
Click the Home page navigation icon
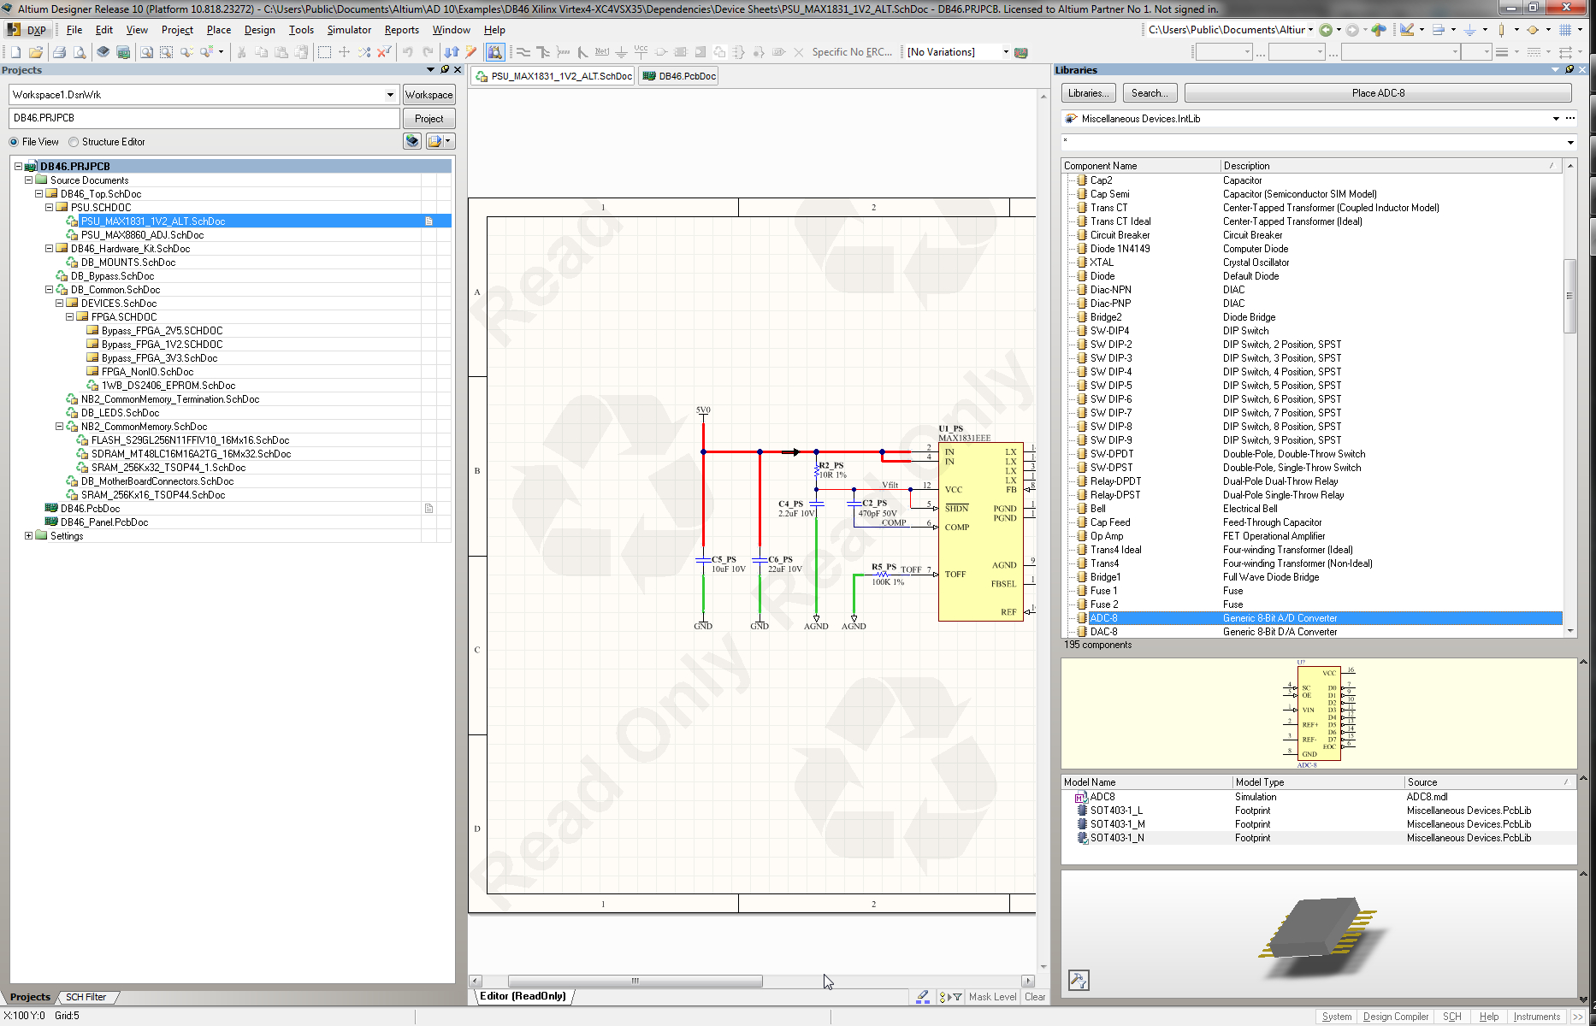pos(1379,30)
